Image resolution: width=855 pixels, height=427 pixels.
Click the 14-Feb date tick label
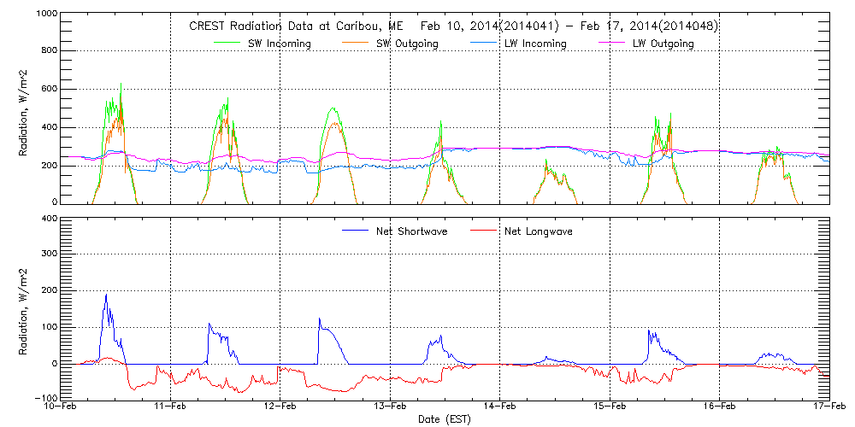tap(499, 407)
